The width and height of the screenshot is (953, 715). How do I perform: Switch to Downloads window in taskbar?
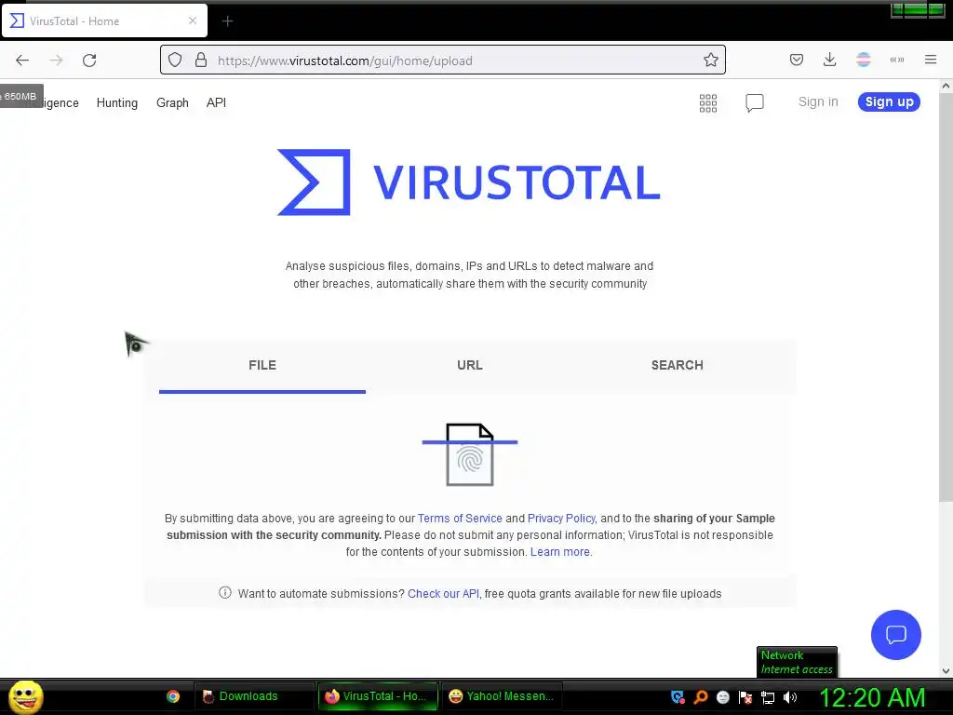[x=254, y=696]
